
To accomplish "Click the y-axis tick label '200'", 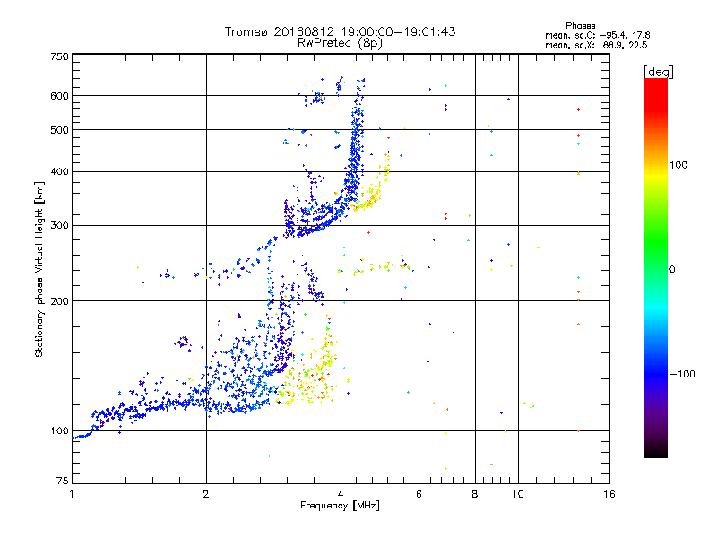I will coord(59,301).
